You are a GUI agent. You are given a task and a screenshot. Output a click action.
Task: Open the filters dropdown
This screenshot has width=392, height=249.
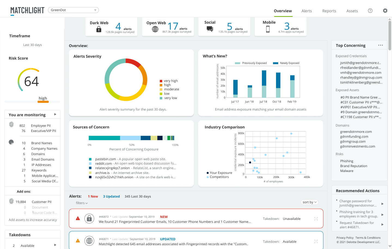pos(82,203)
